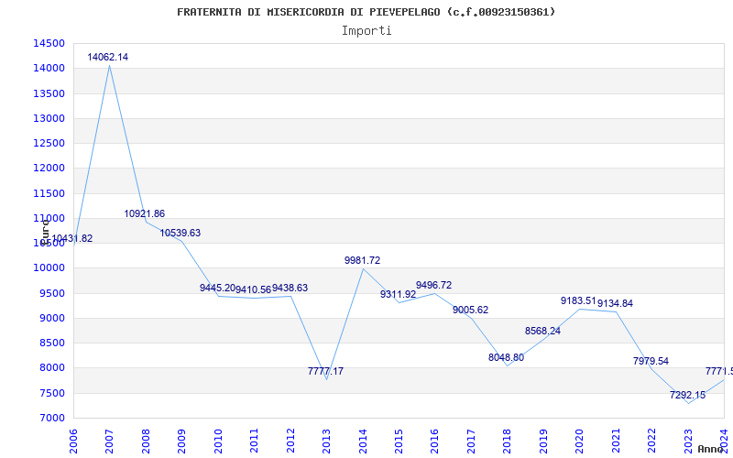733x458 pixels.
Task: Click the 13500 y-axis value
Action: coord(49,93)
